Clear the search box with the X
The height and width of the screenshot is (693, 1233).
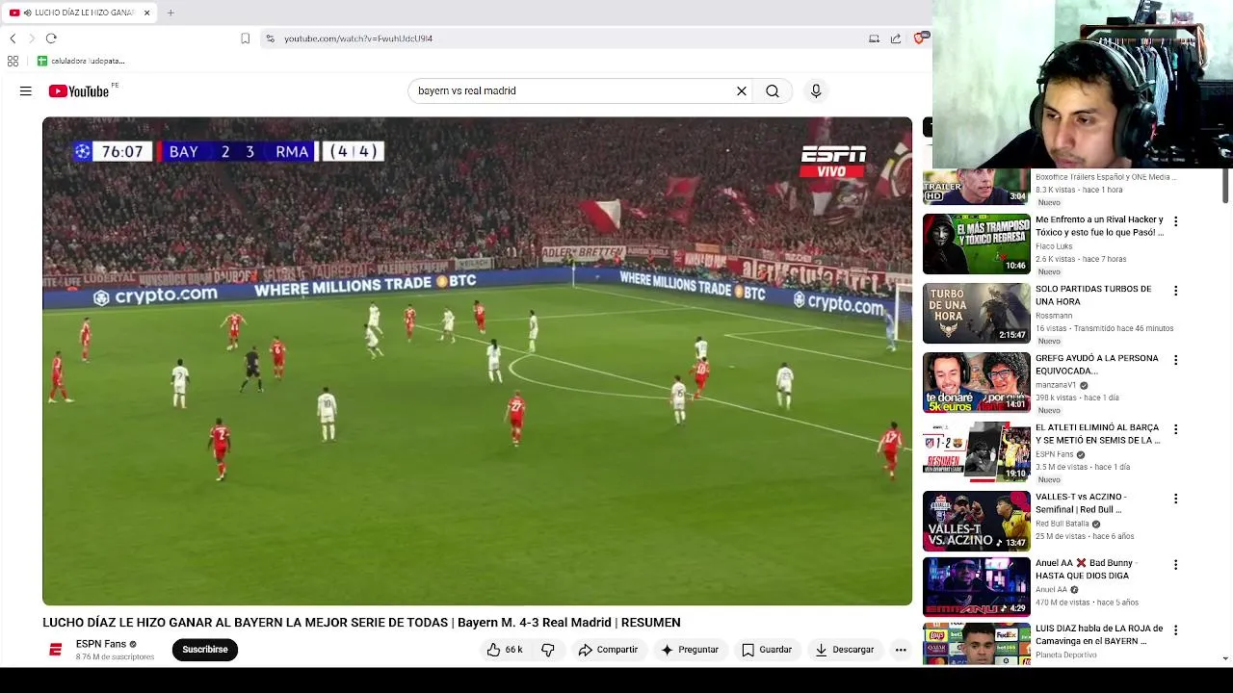click(742, 90)
